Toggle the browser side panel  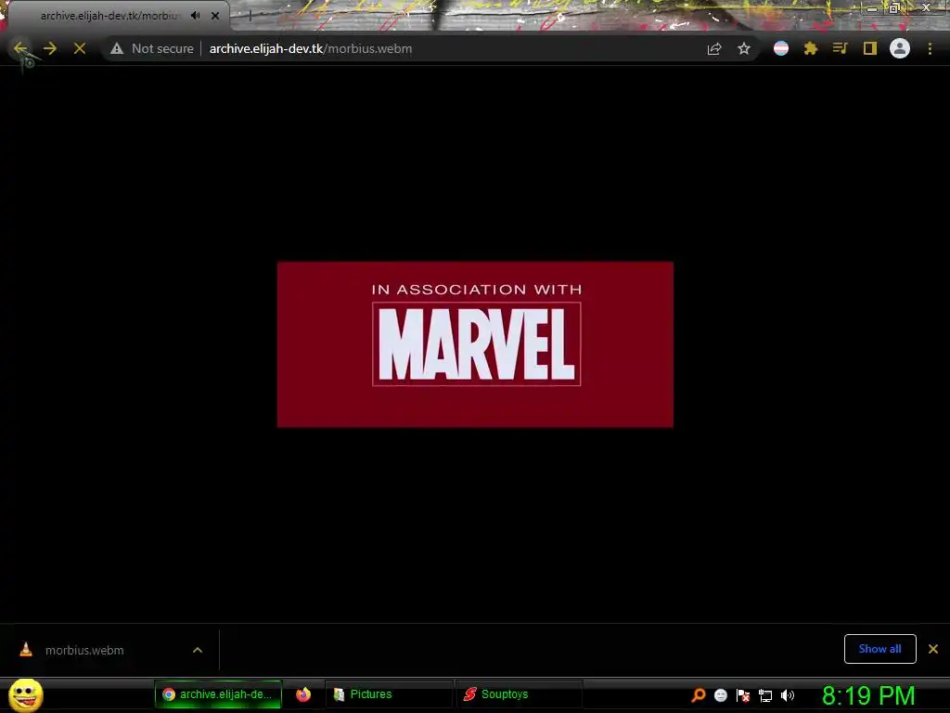[x=870, y=48]
